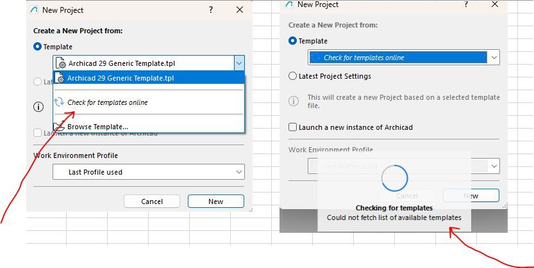
Task: Click New button in right dialog
Action: 471,196
